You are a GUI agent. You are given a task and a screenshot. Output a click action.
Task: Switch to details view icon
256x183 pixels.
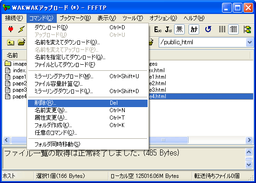coord(233,29)
